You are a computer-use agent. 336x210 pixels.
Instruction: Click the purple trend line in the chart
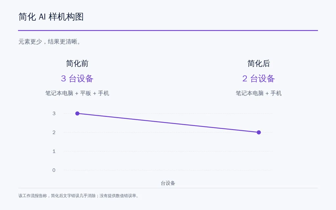point(168,123)
